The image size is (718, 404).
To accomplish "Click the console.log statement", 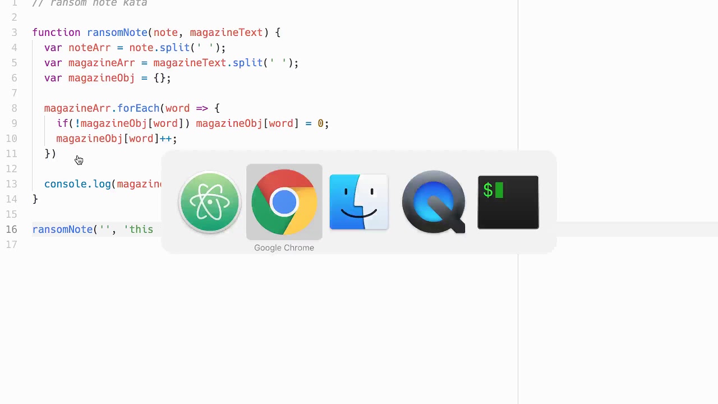I will pyautogui.click(x=103, y=184).
